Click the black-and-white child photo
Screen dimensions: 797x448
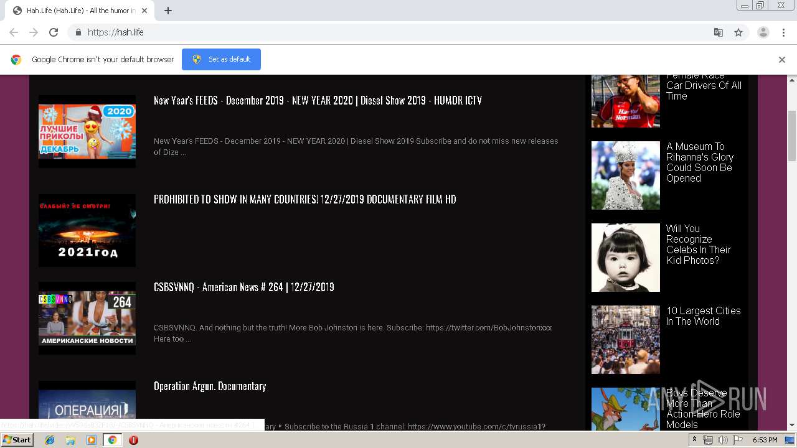(x=626, y=258)
